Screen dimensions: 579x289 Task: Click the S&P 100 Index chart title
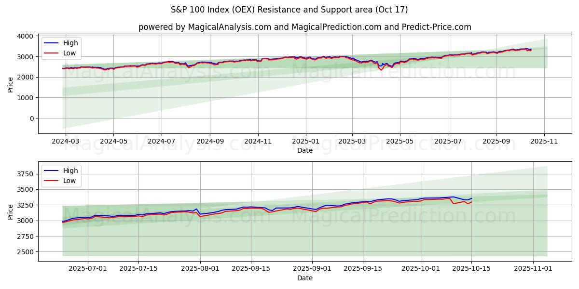(x=289, y=10)
